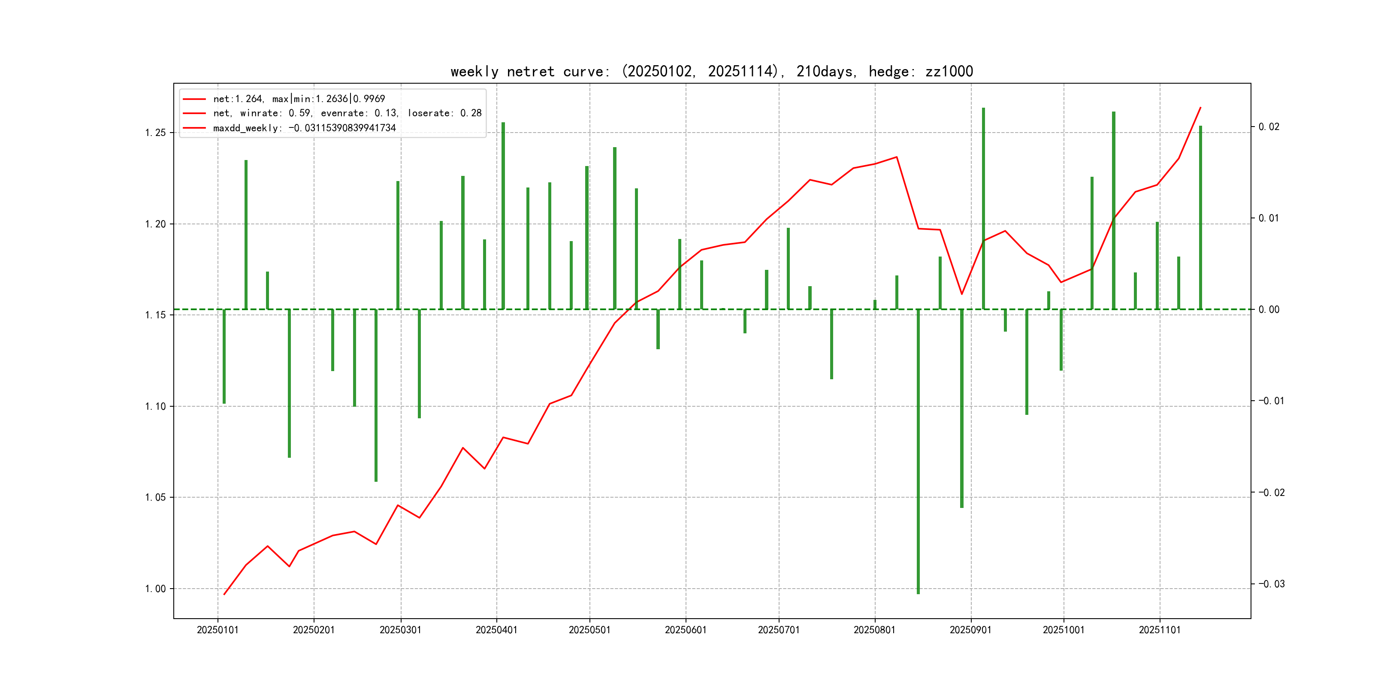The height and width of the screenshot is (695, 1390).
Task: Select the 20250601 x-axis tick label
Action: (x=685, y=630)
